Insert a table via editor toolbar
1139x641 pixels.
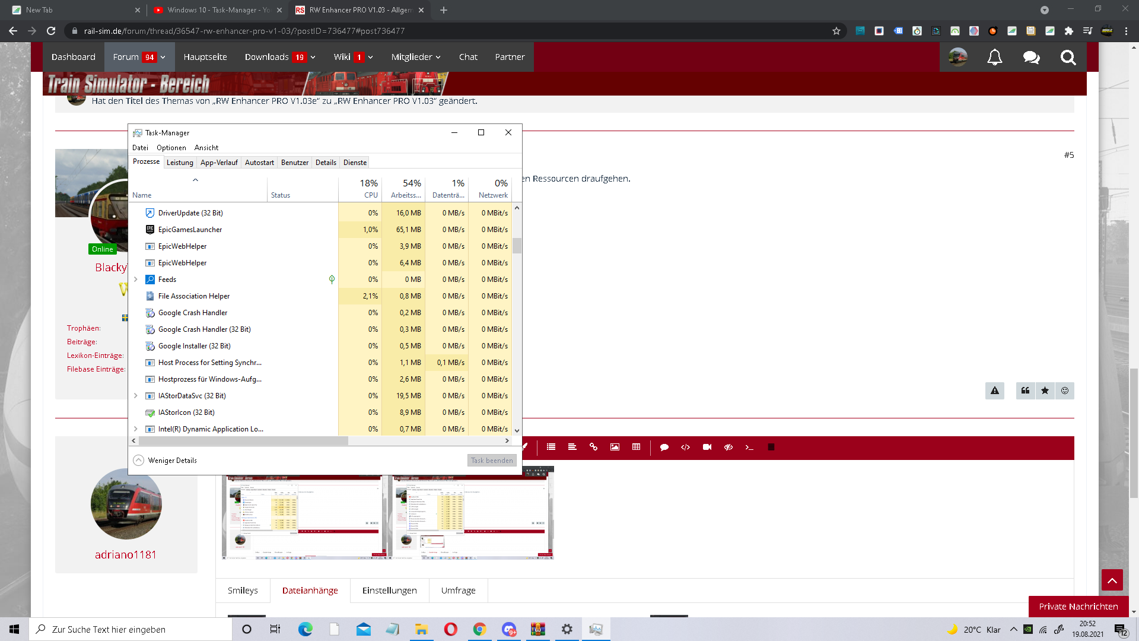tap(636, 447)
